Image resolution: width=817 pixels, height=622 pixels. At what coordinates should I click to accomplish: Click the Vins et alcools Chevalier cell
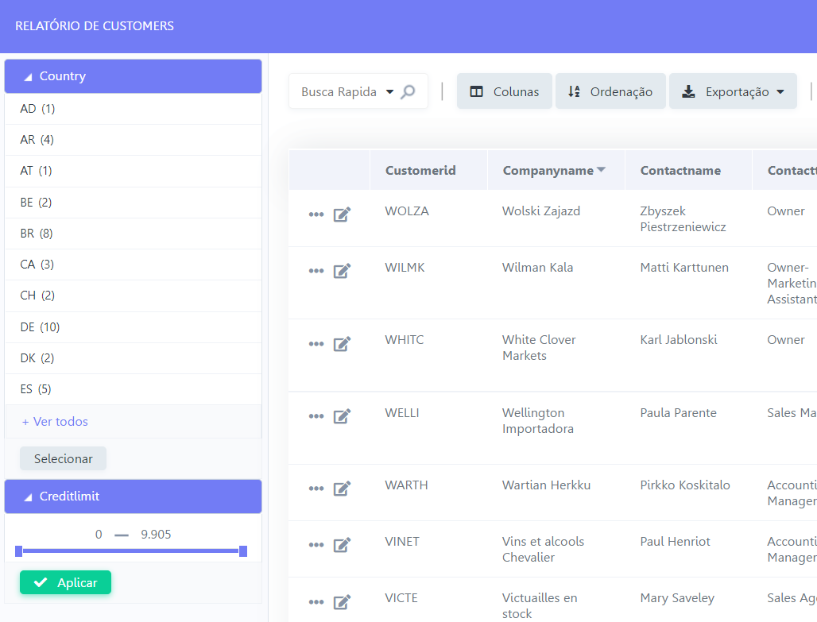click(x=543, y=549)
